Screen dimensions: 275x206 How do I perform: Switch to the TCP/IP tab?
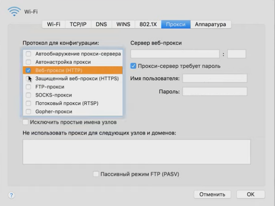coord(78,24)
